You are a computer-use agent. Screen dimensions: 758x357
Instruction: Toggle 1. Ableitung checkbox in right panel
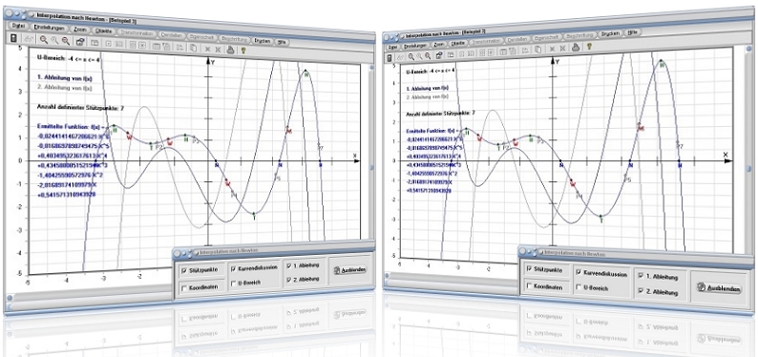642,275
